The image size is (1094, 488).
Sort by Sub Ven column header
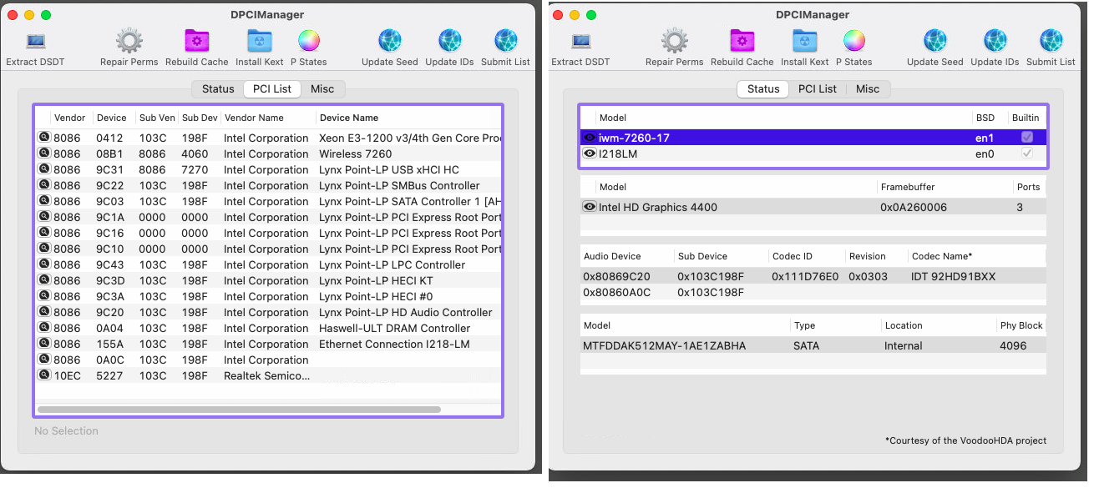click(x=157, y=118)
